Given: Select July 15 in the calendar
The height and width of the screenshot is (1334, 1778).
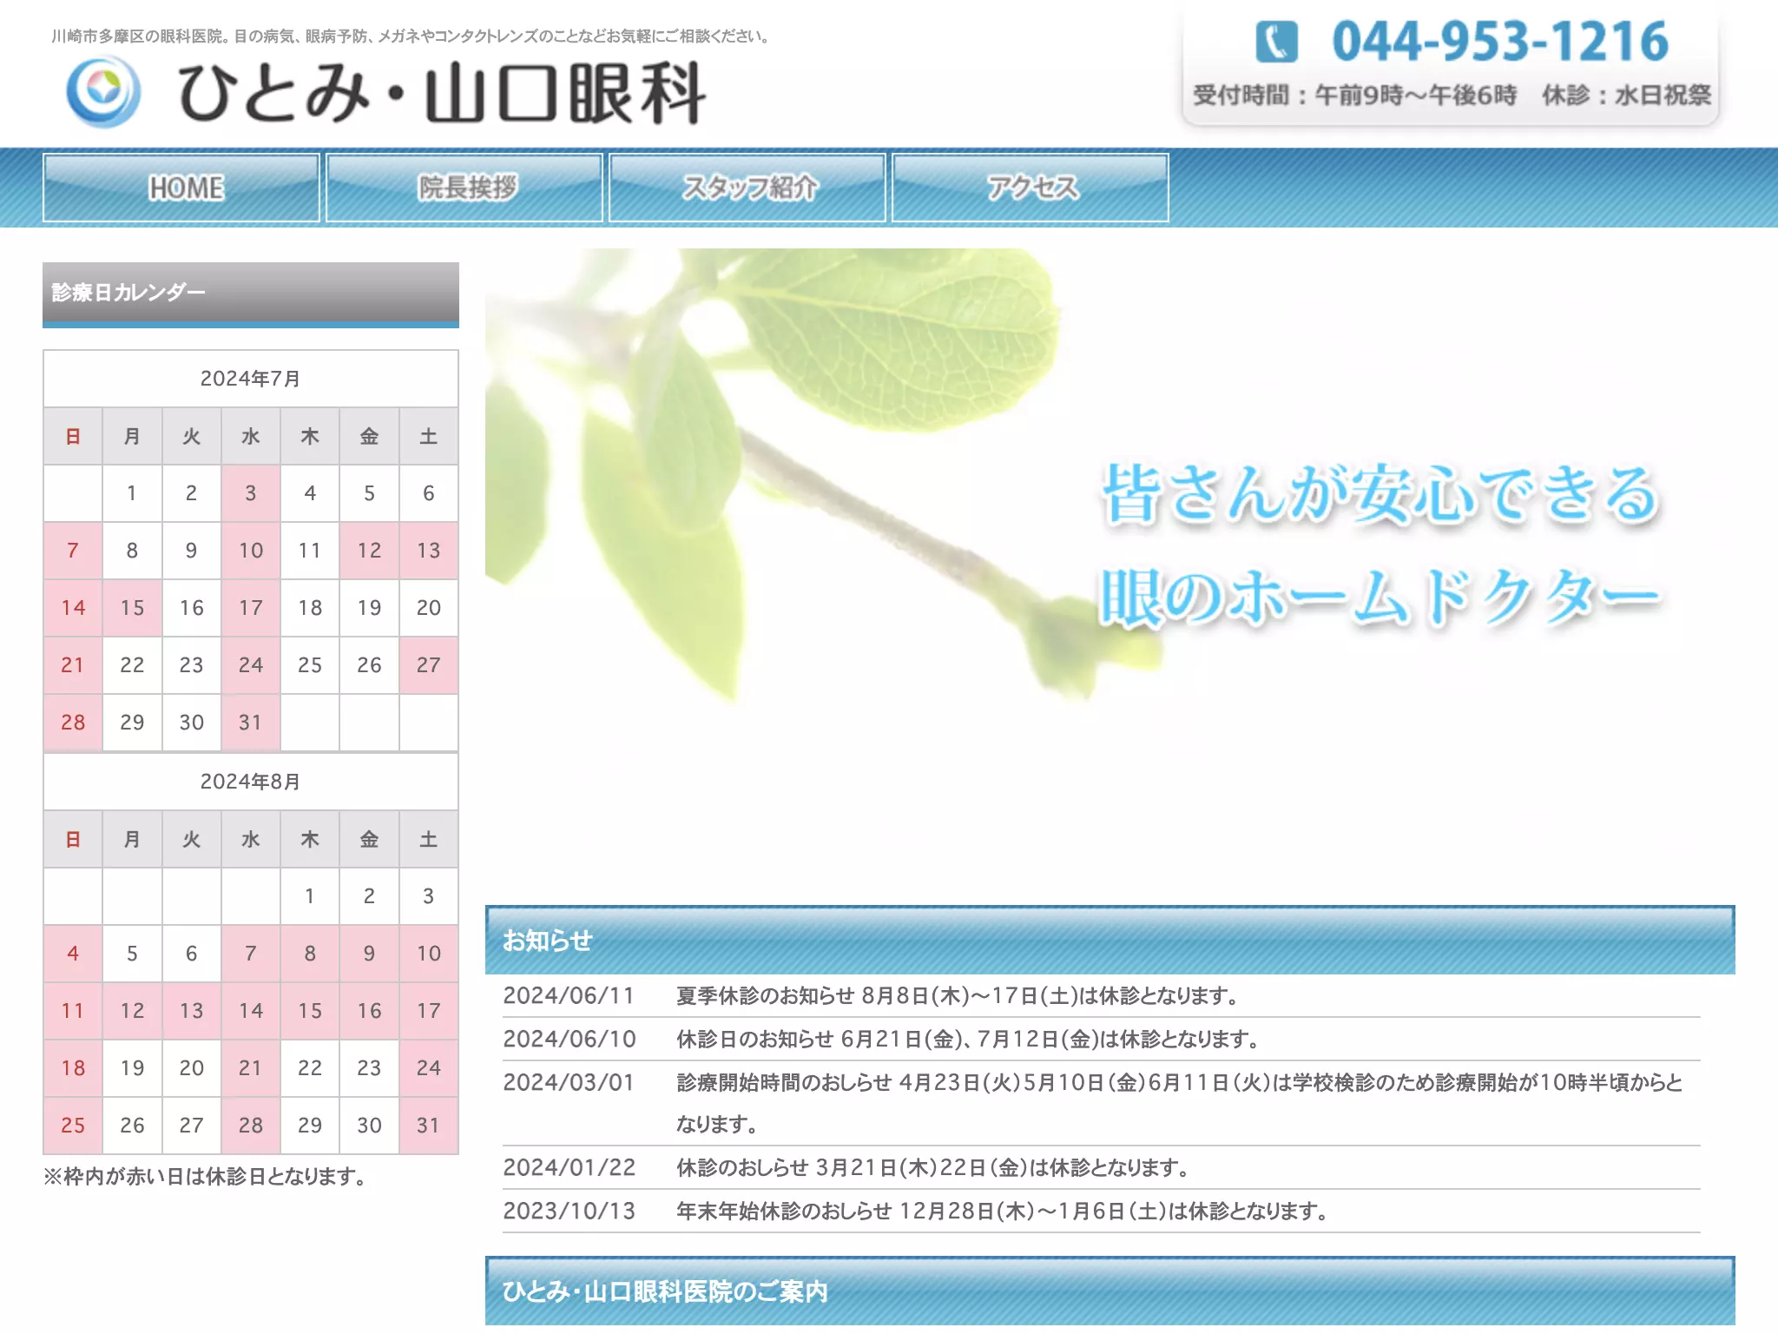Looking at the screenshot, I should click(132, 608).
